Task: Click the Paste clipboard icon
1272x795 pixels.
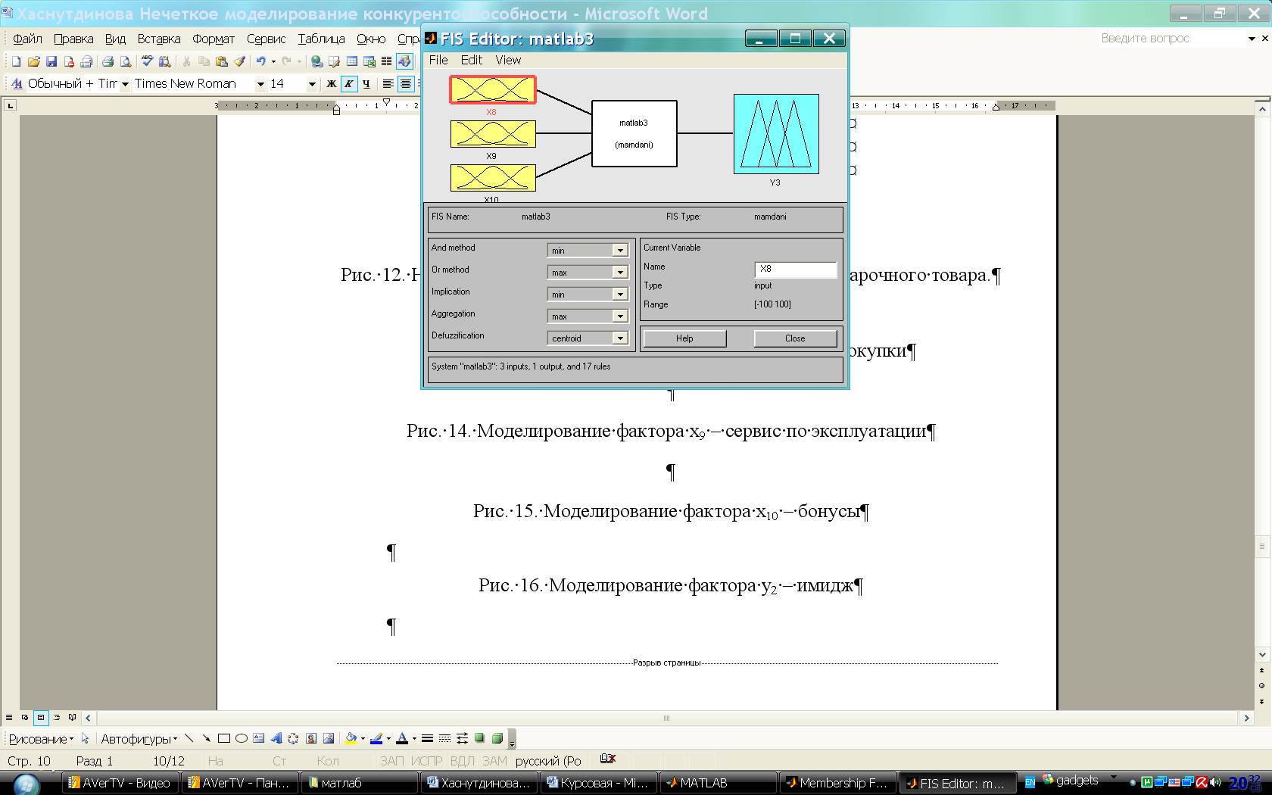Action: [x=222, y=61]
